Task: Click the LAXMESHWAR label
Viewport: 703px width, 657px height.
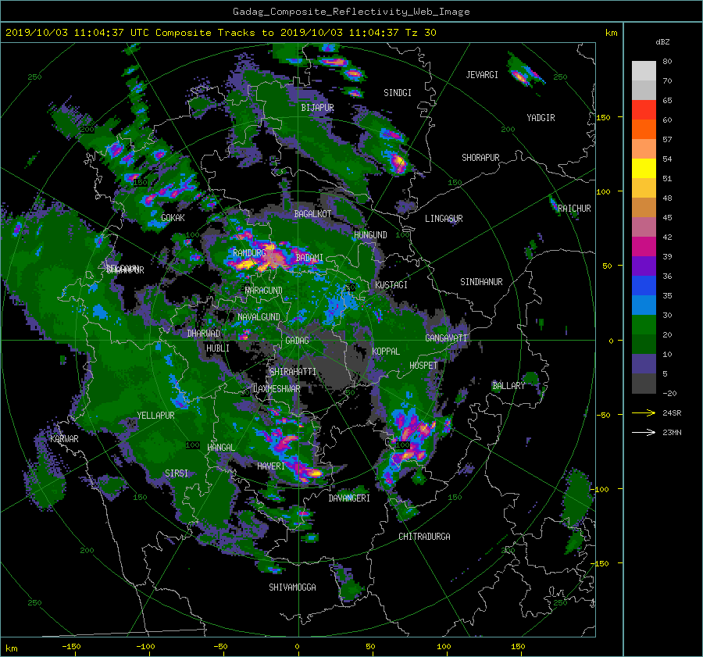Action: tap(277, 389)
